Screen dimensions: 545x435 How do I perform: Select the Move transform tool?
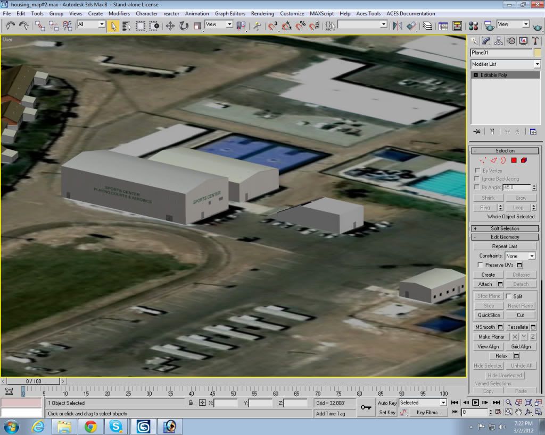170,25
